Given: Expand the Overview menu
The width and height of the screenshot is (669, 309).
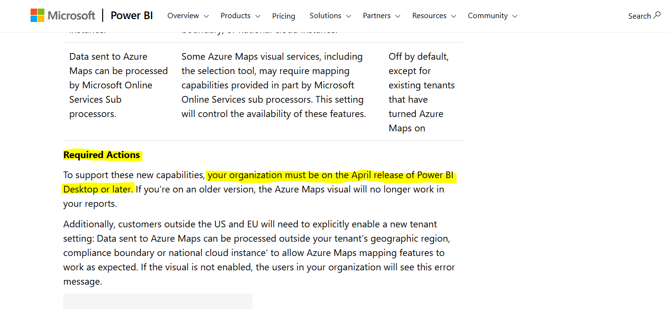Looking at the screenshot, I should tap(188, 16).
